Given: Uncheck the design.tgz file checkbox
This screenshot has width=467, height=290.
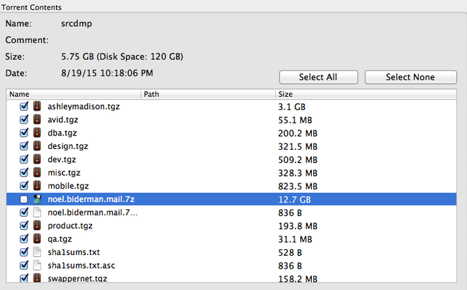Looking at the screenshot, I should pyautogui.click(x=24, y=146).
